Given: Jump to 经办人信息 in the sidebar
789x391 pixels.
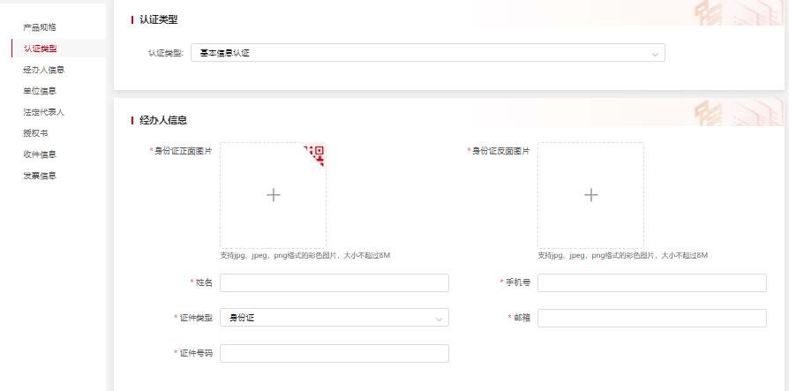Looking at the screenshot, I should point(43,70).
